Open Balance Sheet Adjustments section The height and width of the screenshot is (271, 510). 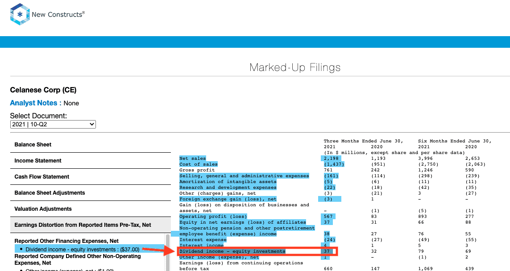[x=91, y=192]
